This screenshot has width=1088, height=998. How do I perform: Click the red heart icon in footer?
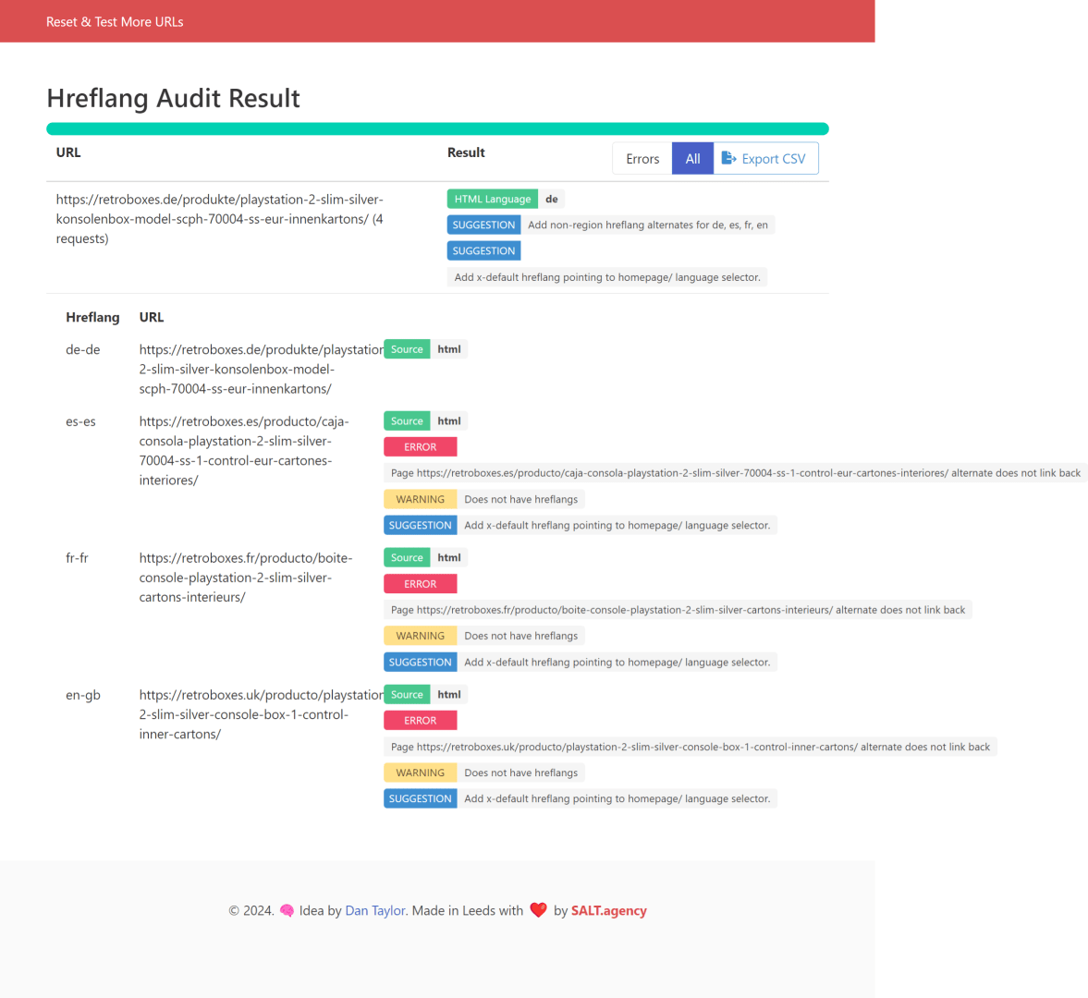pyautogui.click(x=538, y=910)
